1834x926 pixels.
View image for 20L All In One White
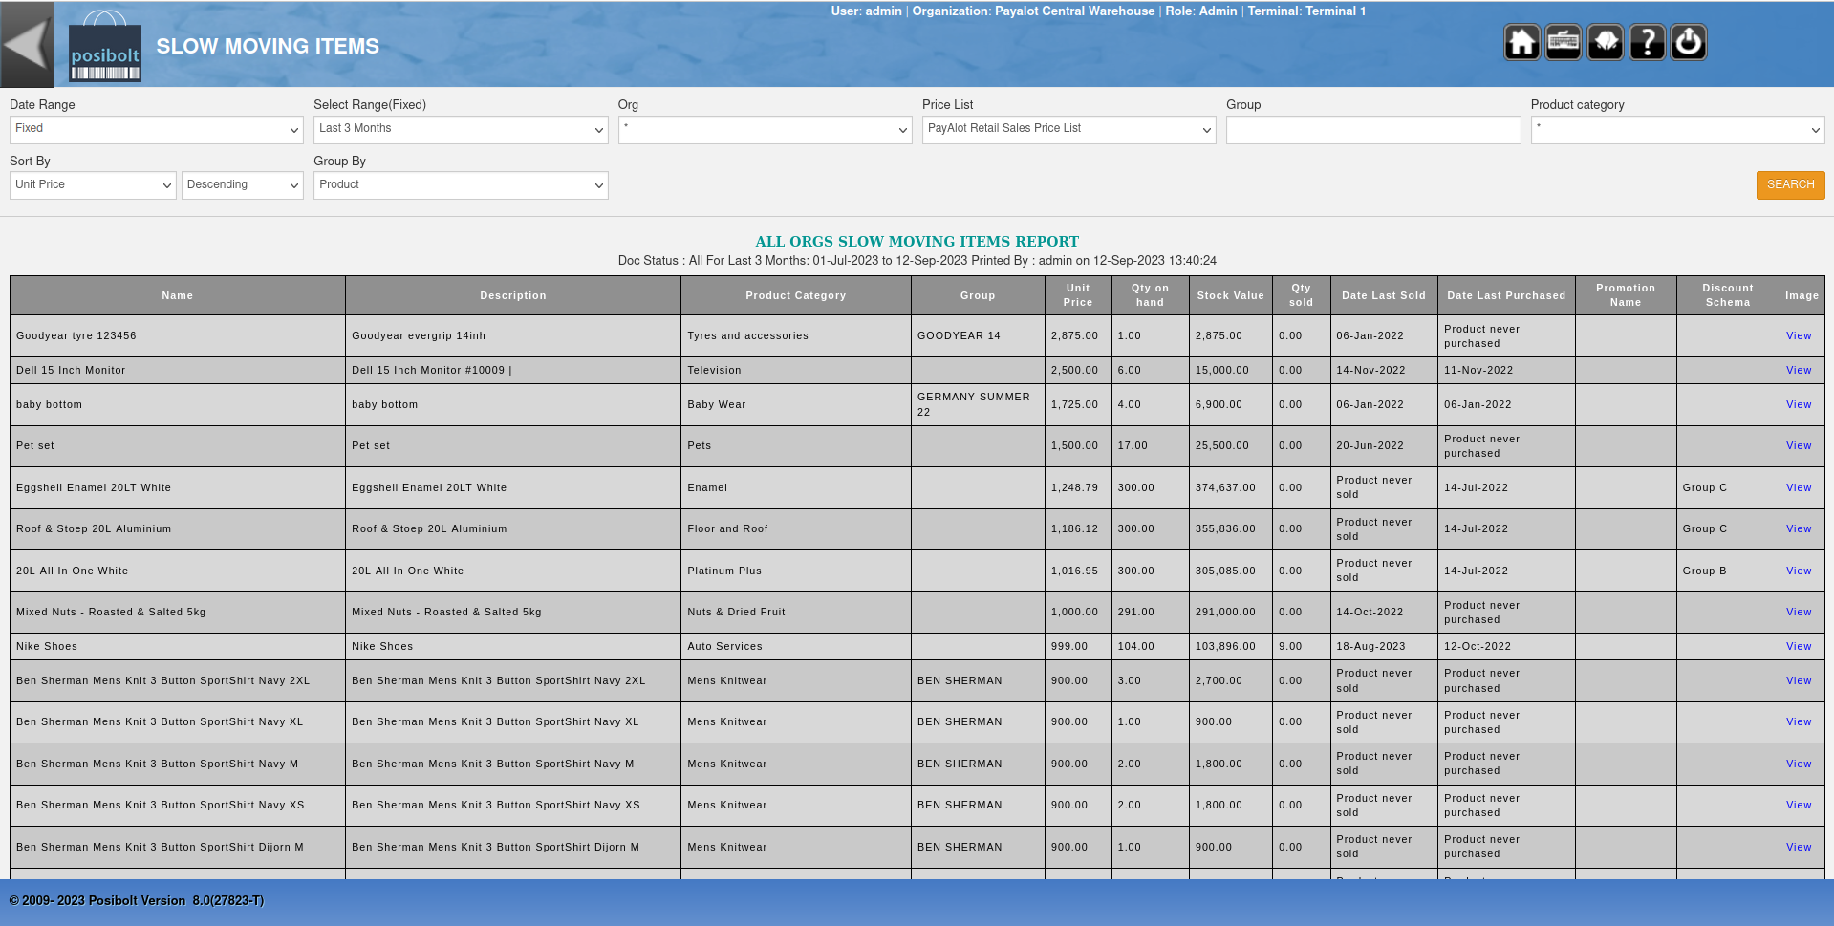tap(1799, 571)
